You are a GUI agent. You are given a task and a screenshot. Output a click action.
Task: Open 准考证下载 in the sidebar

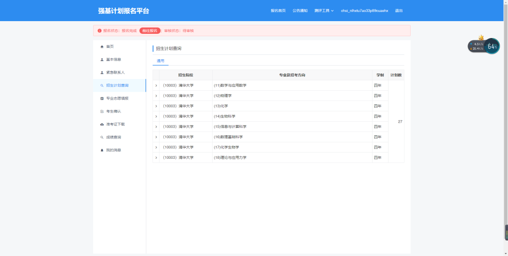pos(119,124)
